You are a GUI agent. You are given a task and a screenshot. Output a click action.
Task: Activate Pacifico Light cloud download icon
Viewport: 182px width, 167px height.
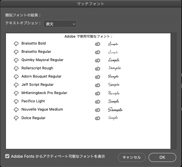(x=16, y=102)
